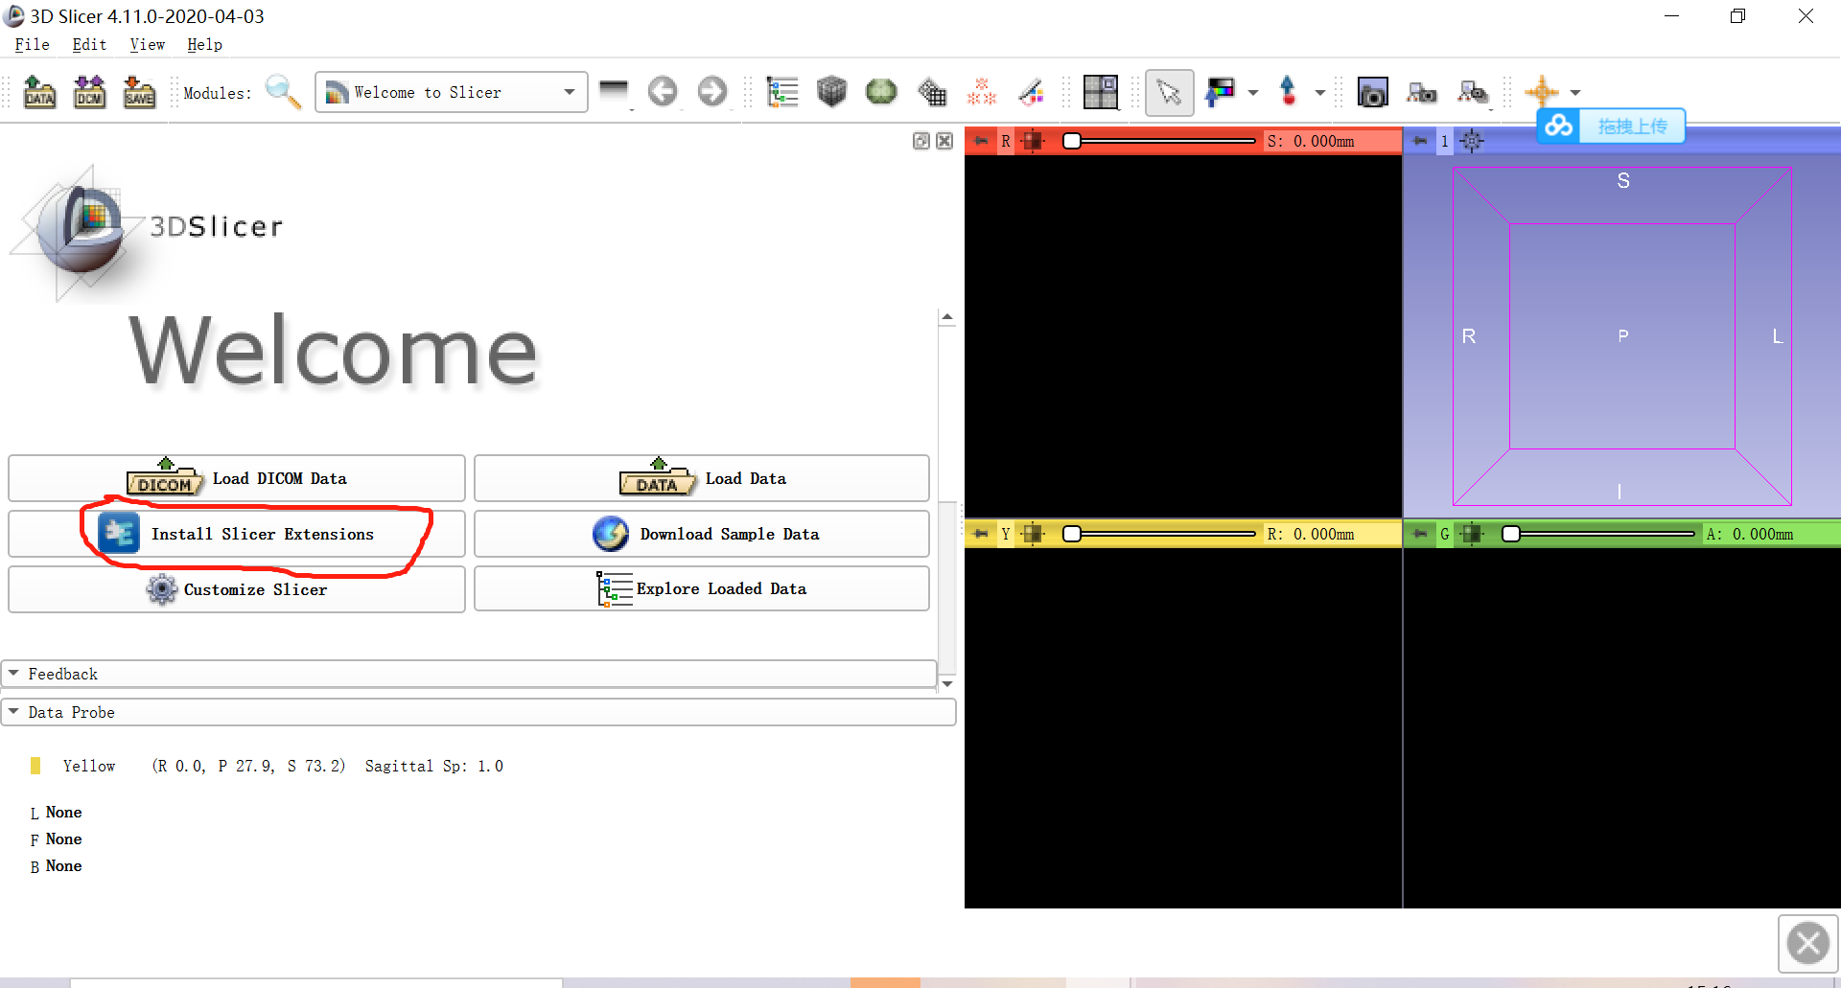This screenshot has height=988, width=1841.
Task: Click the Save scene toolbar icon
Action: point(139,92)
